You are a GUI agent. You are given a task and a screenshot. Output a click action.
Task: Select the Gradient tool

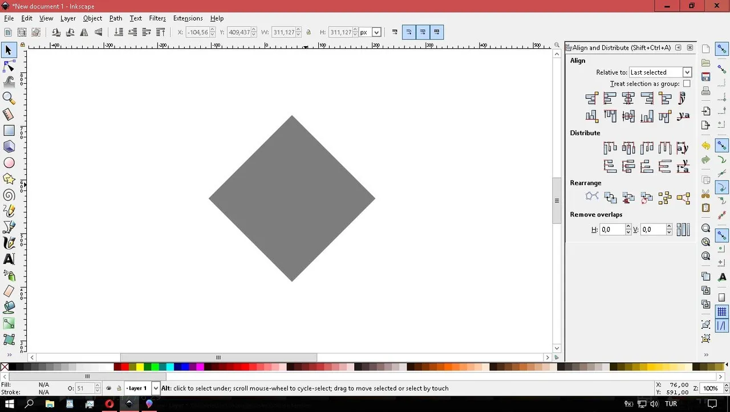[9, 323]
